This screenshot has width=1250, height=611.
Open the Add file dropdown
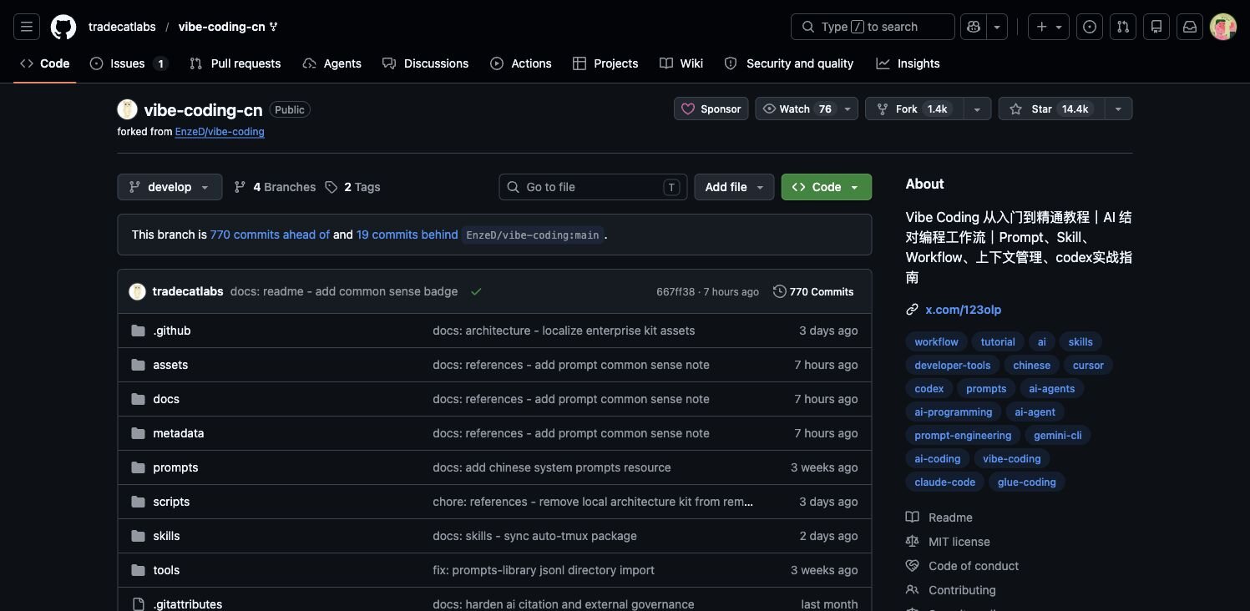(734, 187)
